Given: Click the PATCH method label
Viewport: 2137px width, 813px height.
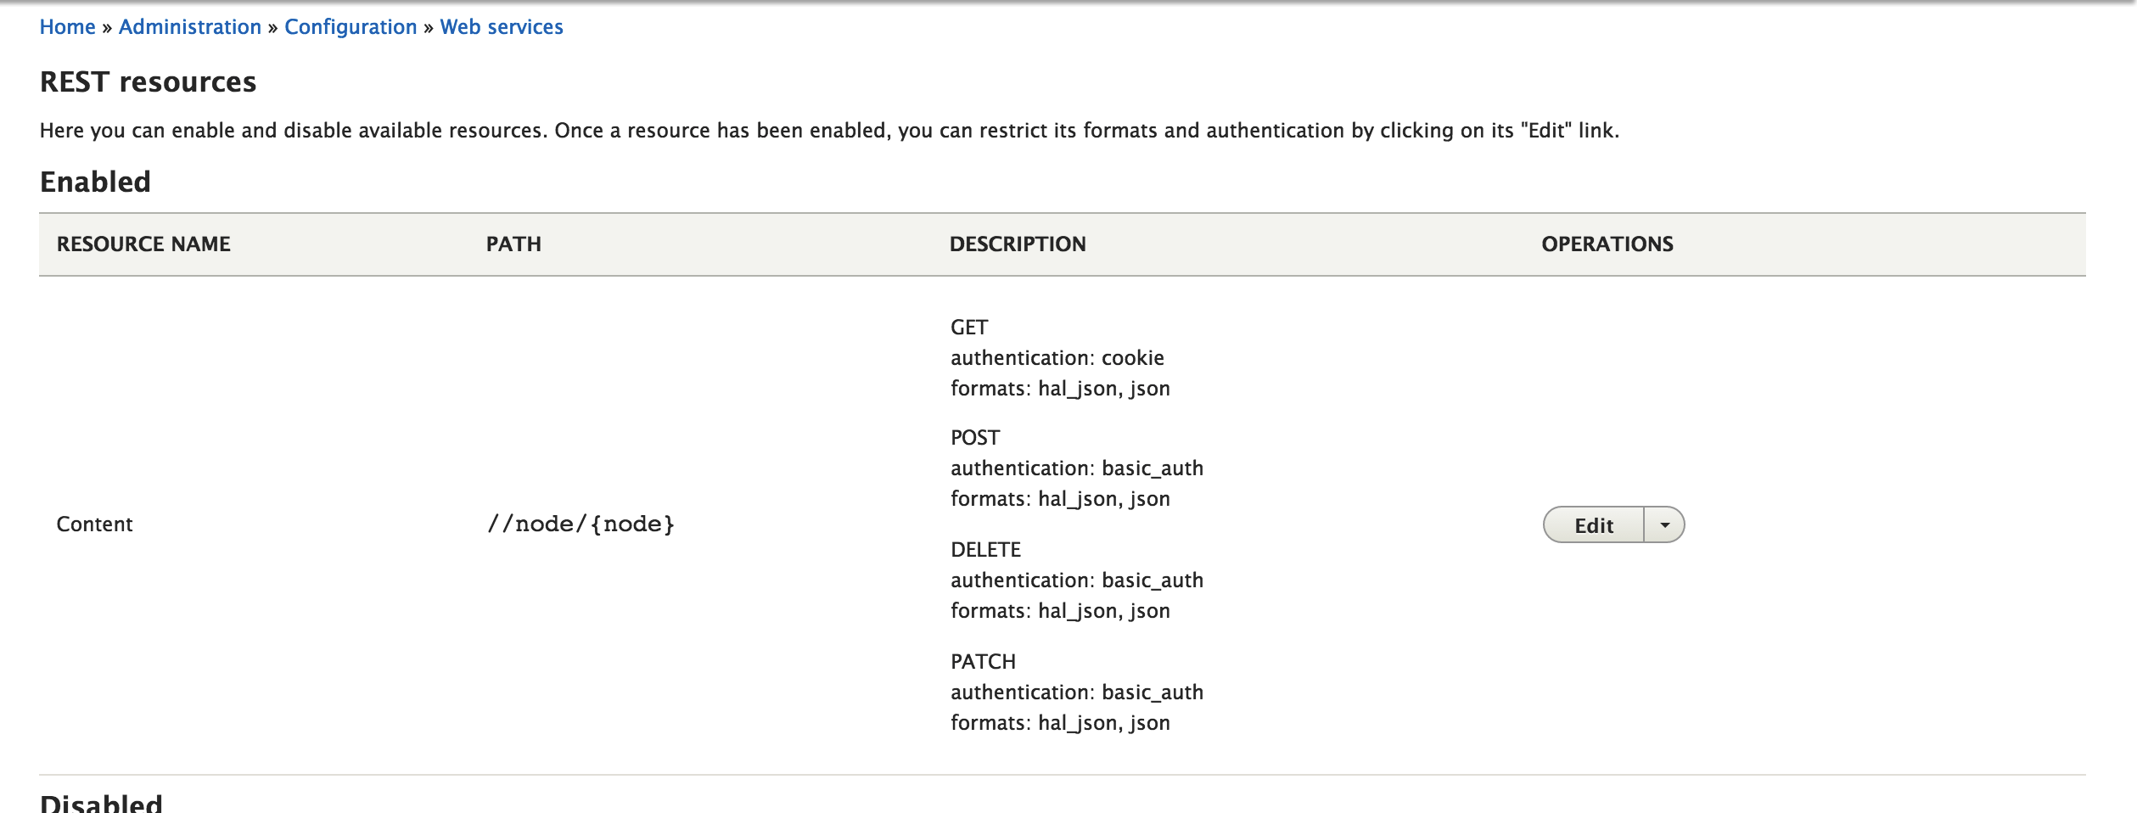Looking at the screenshot, I should [x=983, y=662].
